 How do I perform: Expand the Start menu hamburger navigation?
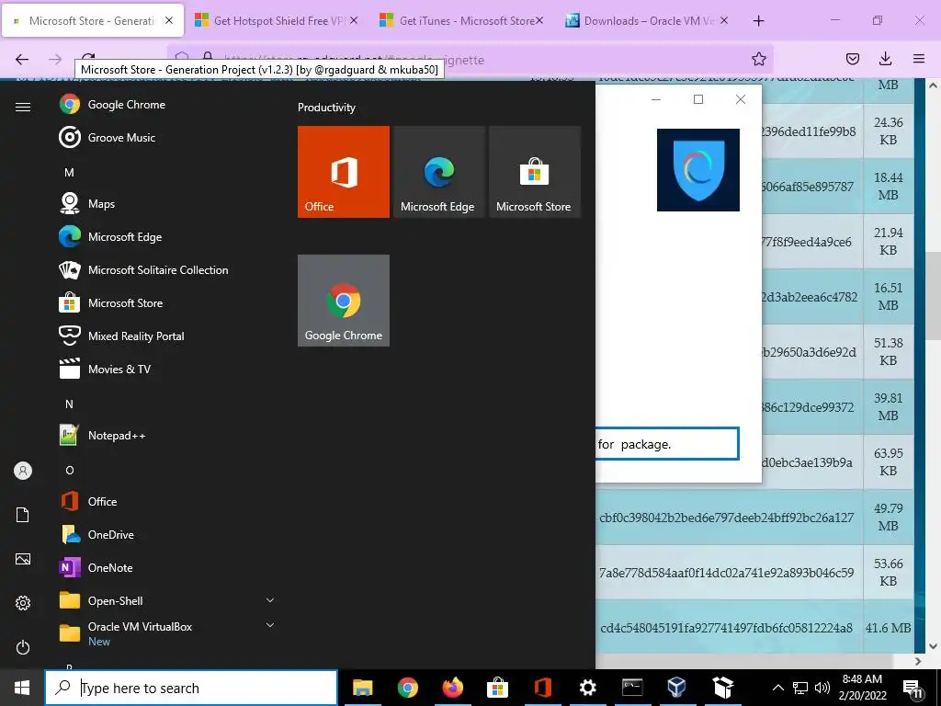tap(23, 107)
